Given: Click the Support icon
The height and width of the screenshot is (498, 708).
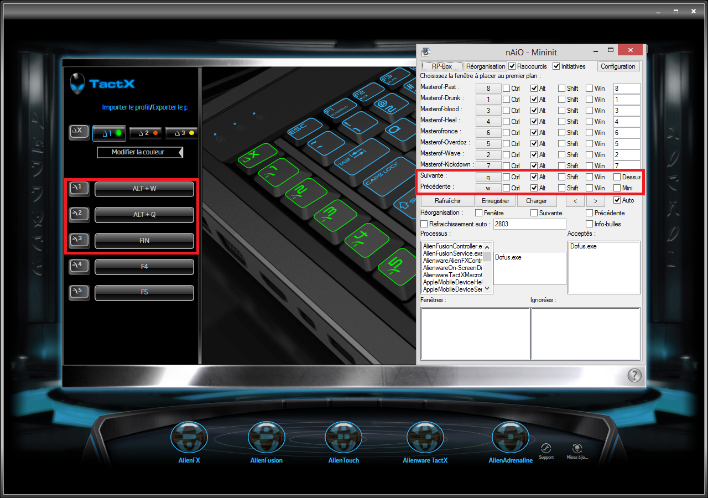Looking at the screenshot, I should click(546, 448).
